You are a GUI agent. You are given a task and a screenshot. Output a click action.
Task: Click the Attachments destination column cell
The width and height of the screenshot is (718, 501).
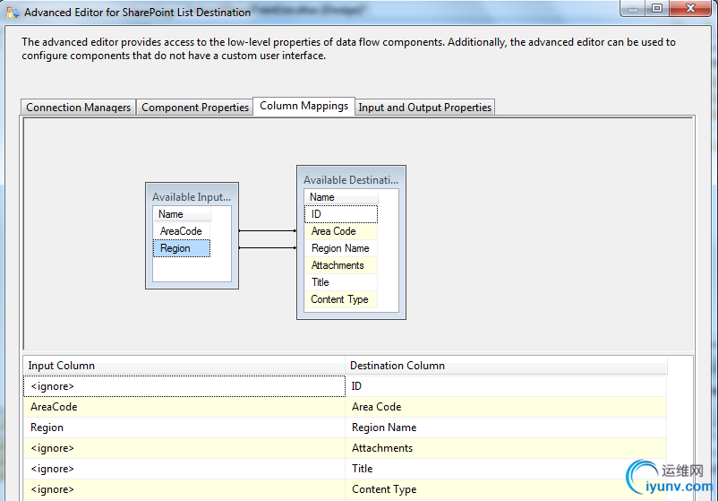506,448
